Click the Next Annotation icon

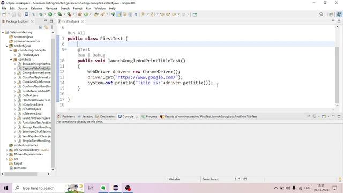point(143,14)
